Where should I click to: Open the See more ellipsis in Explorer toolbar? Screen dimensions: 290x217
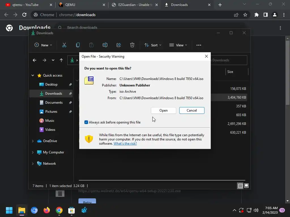(x=199, y=45)
